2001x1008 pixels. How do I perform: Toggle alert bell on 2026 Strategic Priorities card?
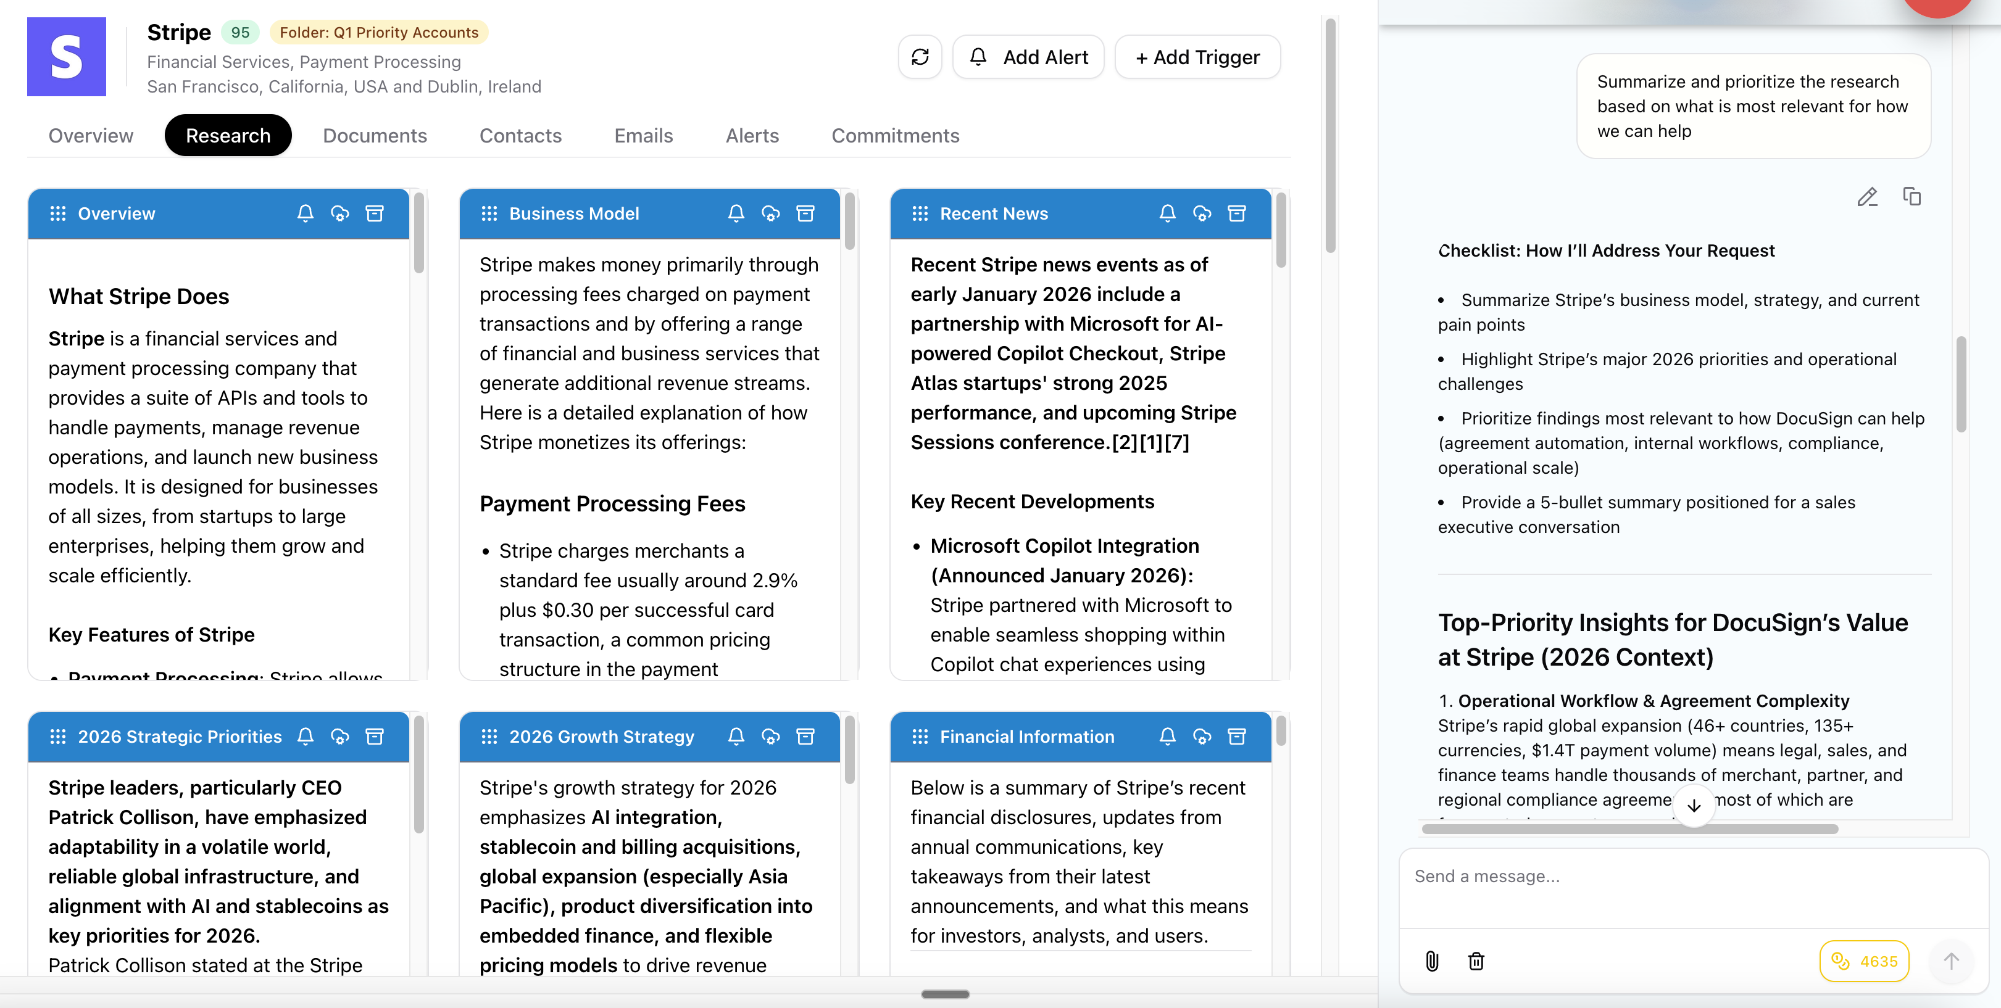click(306, 736)
